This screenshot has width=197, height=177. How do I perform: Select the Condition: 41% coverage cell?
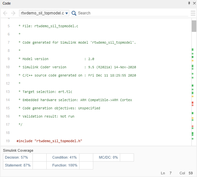(x=64, y=157)
